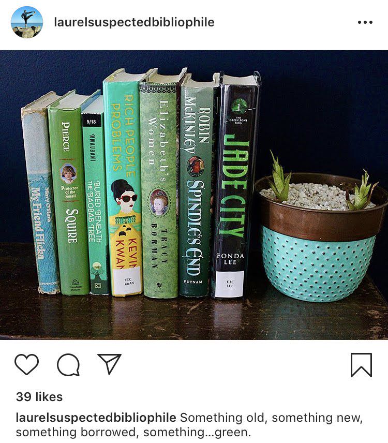Screen dimensions: 388x443
Task: Tap the 9/18 sticker on the book
Action: click(x=91, y=122)
